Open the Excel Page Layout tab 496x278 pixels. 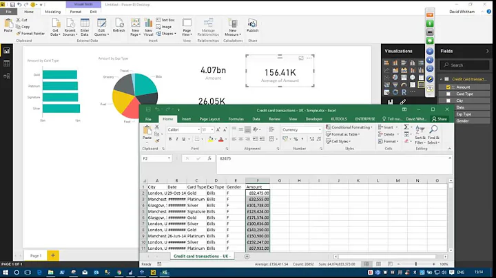[209, 119]
